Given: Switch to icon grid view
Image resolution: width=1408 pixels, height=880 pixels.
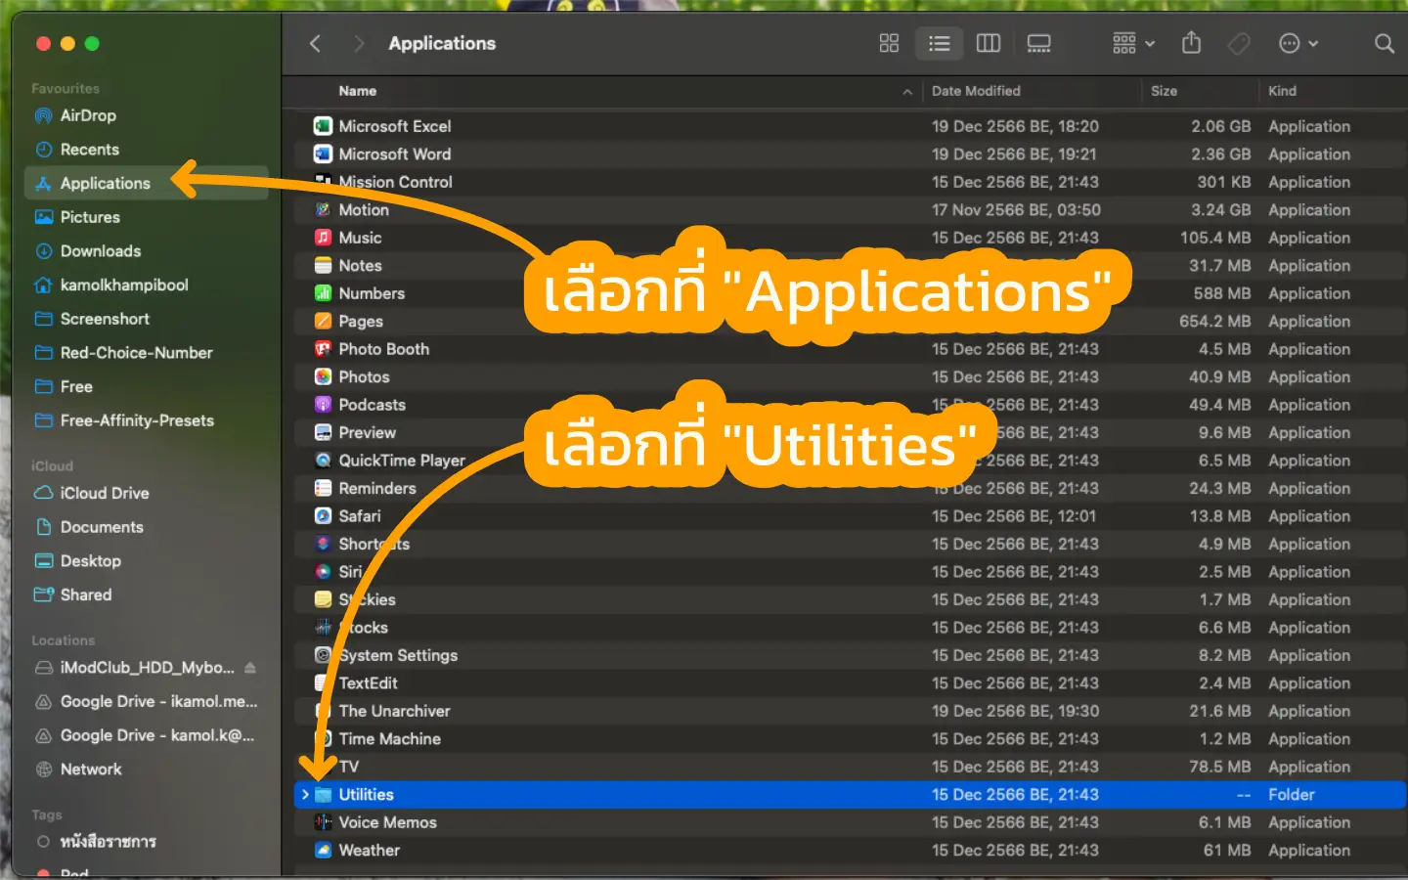Looking at the screenshot, I should pos(889,43).
